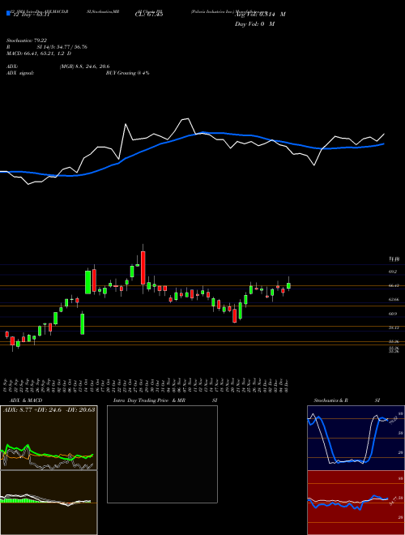This screenshot has height=535, width=405.
Task: Click the 'BUY Growing @ 4%' signal text
Action: [x=127, y=73]
